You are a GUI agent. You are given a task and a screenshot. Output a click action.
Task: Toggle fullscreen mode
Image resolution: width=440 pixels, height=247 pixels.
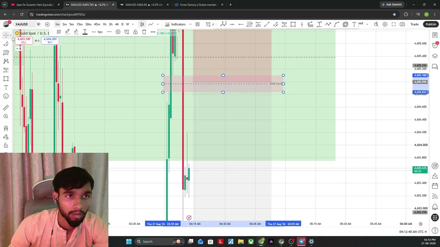(394, 24)
